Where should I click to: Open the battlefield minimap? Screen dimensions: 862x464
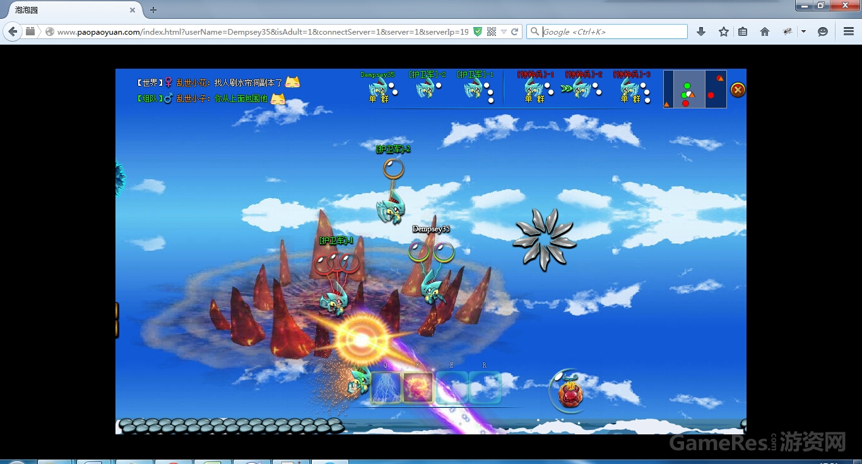[695, 89]
